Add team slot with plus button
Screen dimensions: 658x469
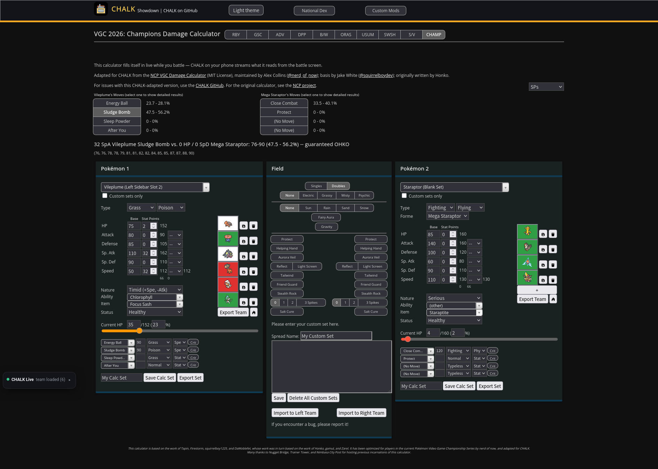click(x=537, y=290)
